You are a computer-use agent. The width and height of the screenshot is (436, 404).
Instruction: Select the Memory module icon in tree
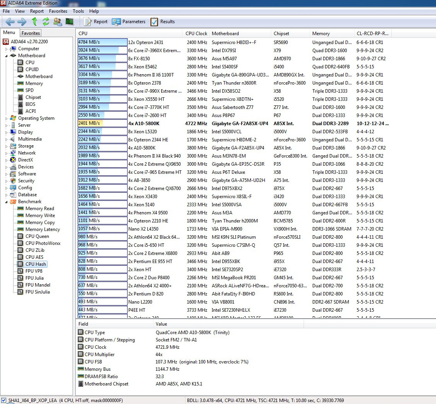click(20, 83)
